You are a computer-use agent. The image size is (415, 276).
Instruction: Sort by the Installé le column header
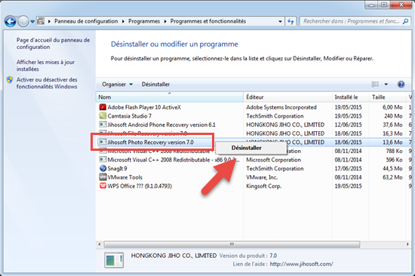(x=350, y=97)
